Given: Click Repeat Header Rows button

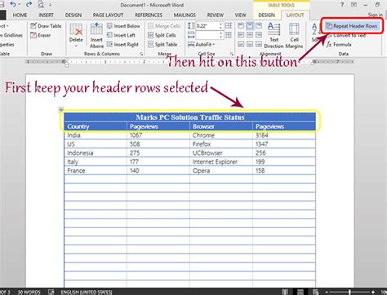Looking at the screenshot, I should (352, 26).
